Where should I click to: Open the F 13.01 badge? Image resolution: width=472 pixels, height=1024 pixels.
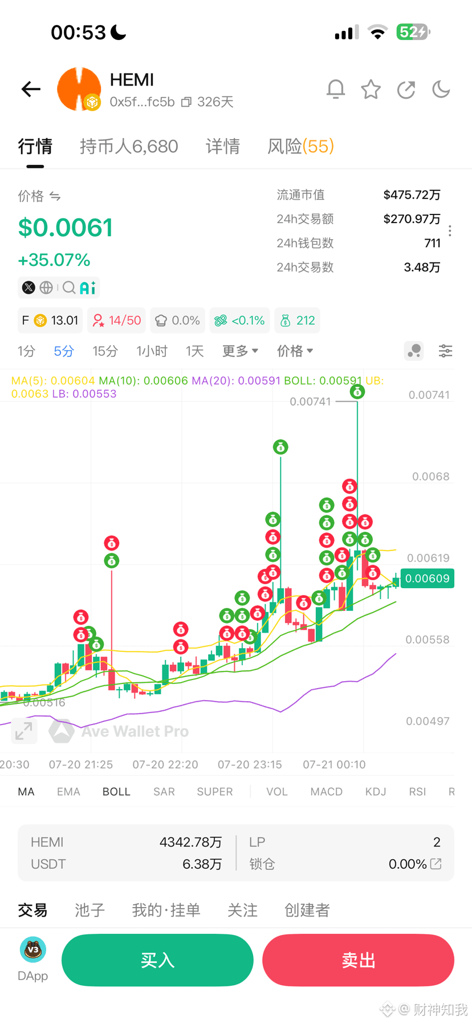tap(50, 321)
